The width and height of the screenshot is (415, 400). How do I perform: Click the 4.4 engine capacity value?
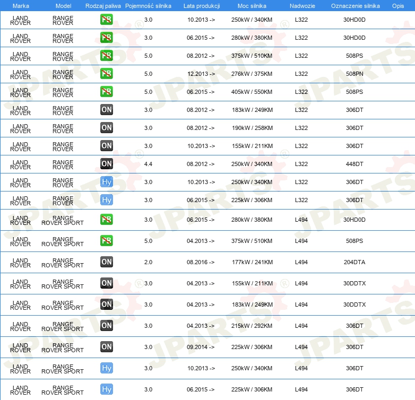148,164
